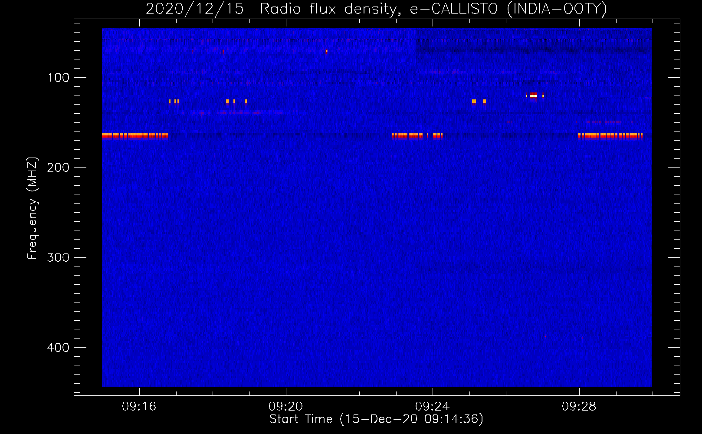The height and width of the screenshot is (434, 702).
Task: Click the '100' frequency axis label
Action: 59,78
